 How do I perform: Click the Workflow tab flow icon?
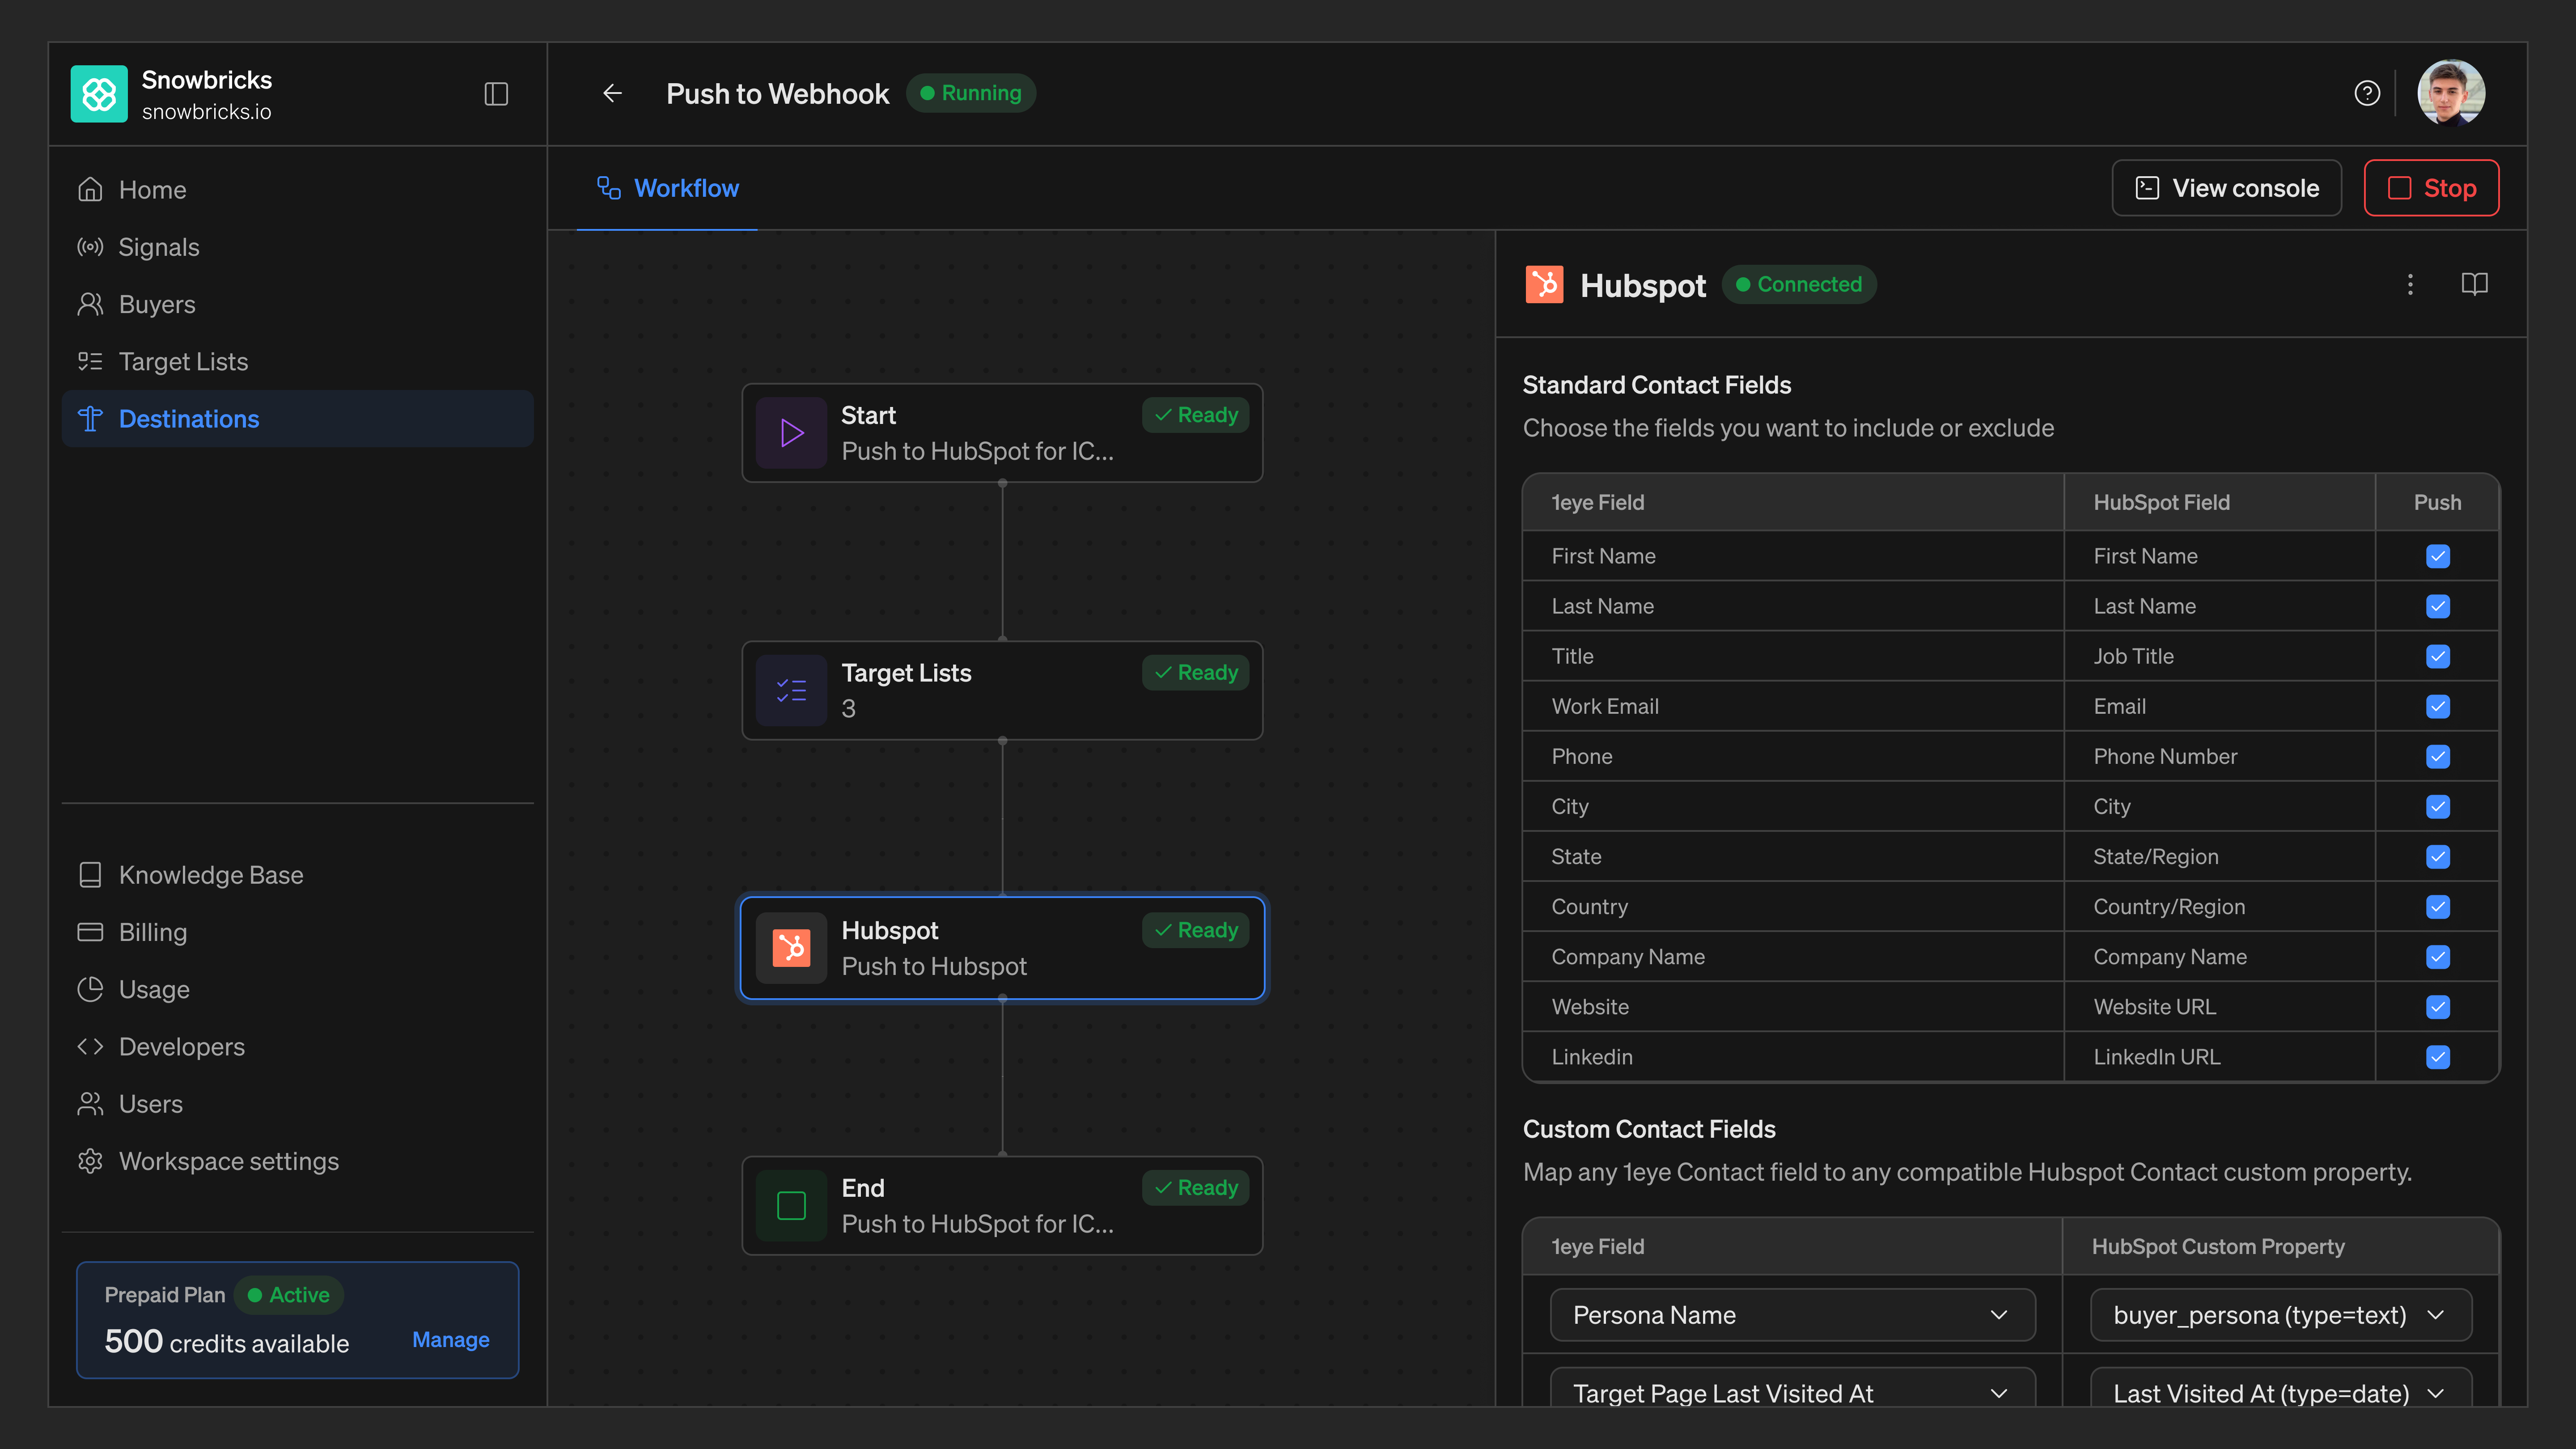click(609, 188)
